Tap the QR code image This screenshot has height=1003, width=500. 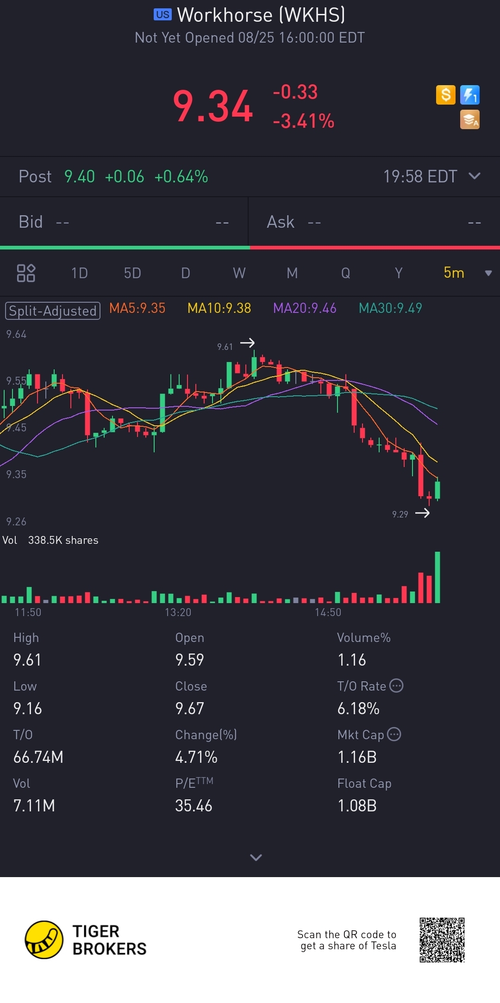click(442, 940)
